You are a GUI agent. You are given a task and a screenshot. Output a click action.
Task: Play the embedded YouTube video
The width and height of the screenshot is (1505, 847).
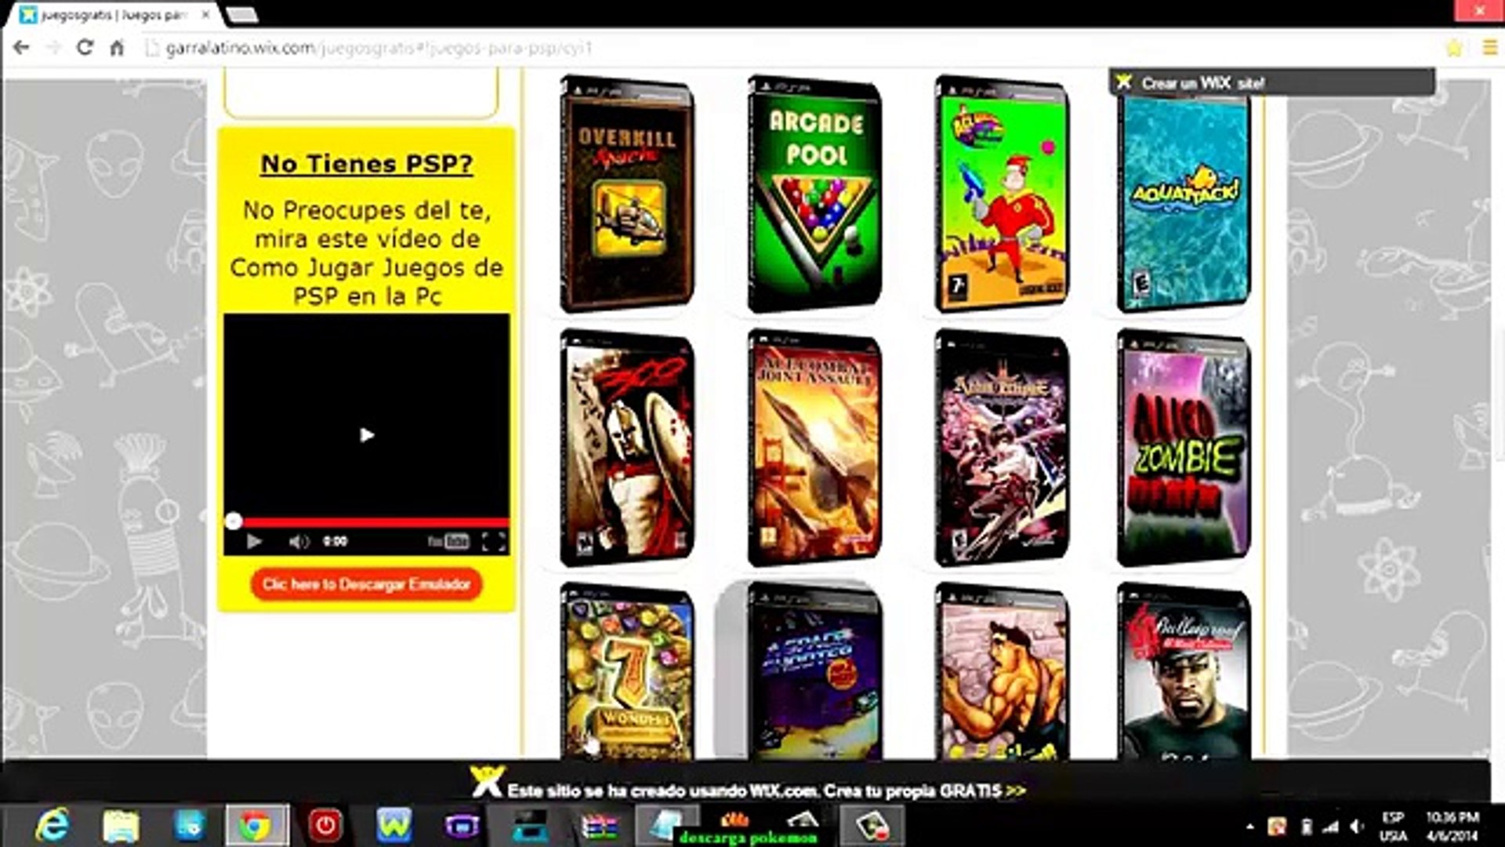(366, 434)
